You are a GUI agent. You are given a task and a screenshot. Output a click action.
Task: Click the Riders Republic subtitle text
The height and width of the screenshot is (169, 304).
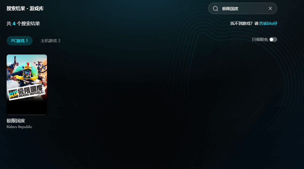(x=19, y=127)
